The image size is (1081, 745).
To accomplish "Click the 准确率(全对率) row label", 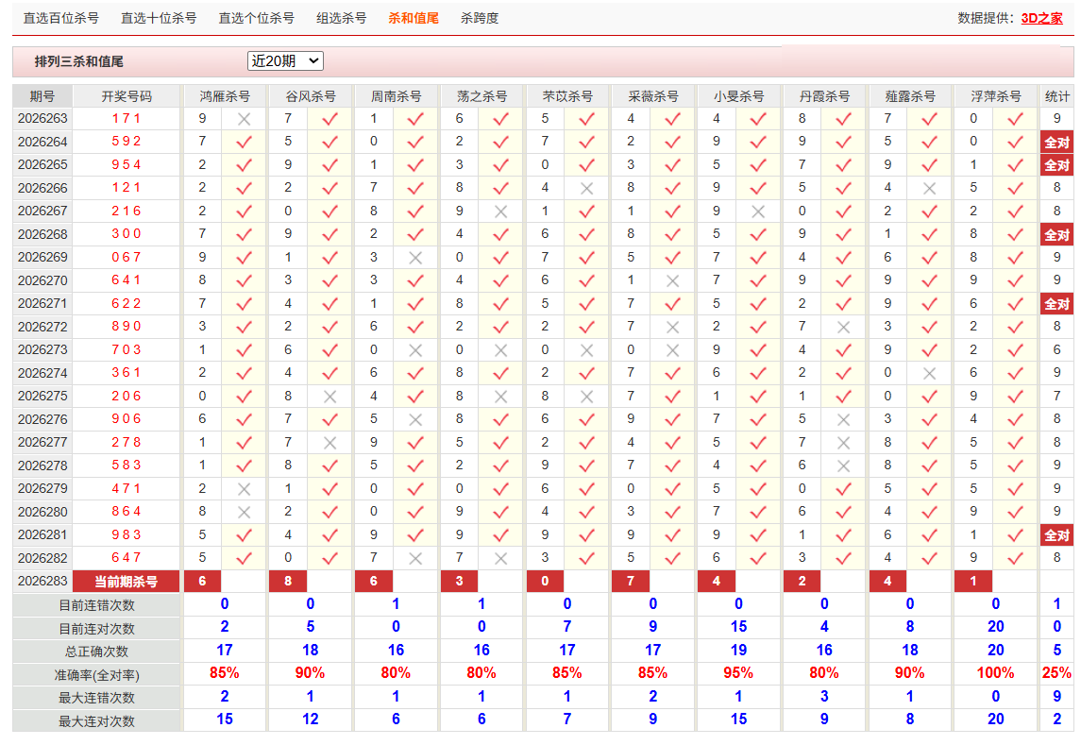I will pos(96,674).
